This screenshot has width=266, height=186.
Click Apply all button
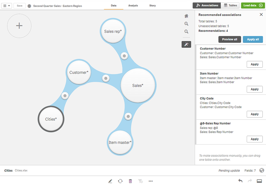(x=253, y=39)
